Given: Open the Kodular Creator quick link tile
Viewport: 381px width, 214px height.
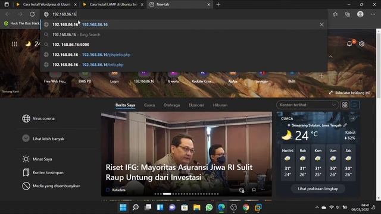Looking at the screenshot, I should (203, 77).
